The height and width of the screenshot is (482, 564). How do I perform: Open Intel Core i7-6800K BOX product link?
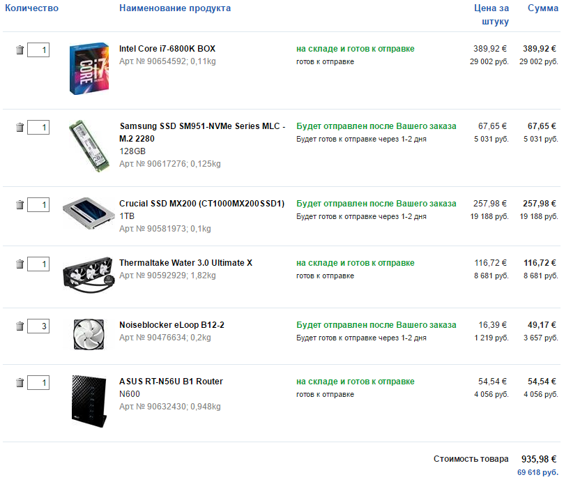pyautogui.click(x=167, y=49)
